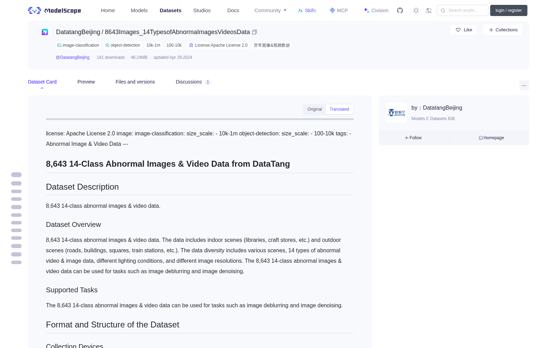Copy the dataset name with copy icon
The height and width of the screenshot is (348, 557).
(x=254, y=32)
